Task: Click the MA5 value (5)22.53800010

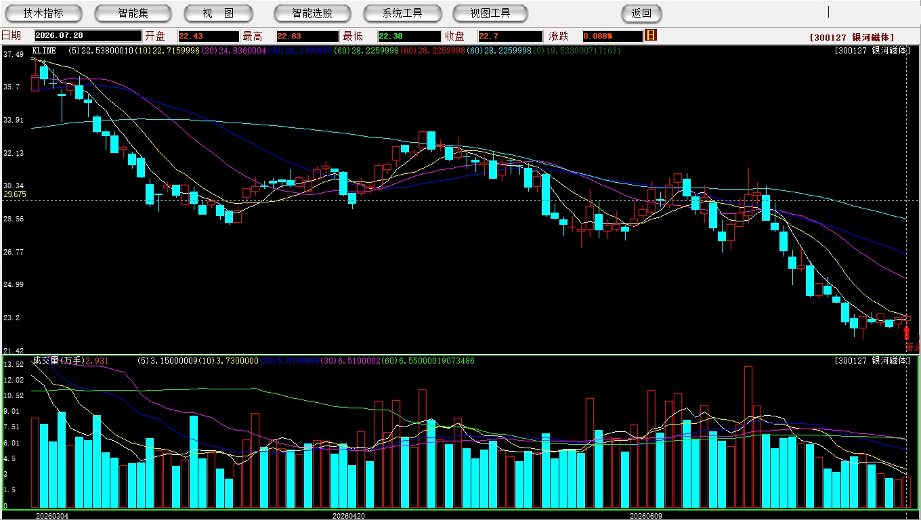Action: pyautogui.click(x=101, y=51)
